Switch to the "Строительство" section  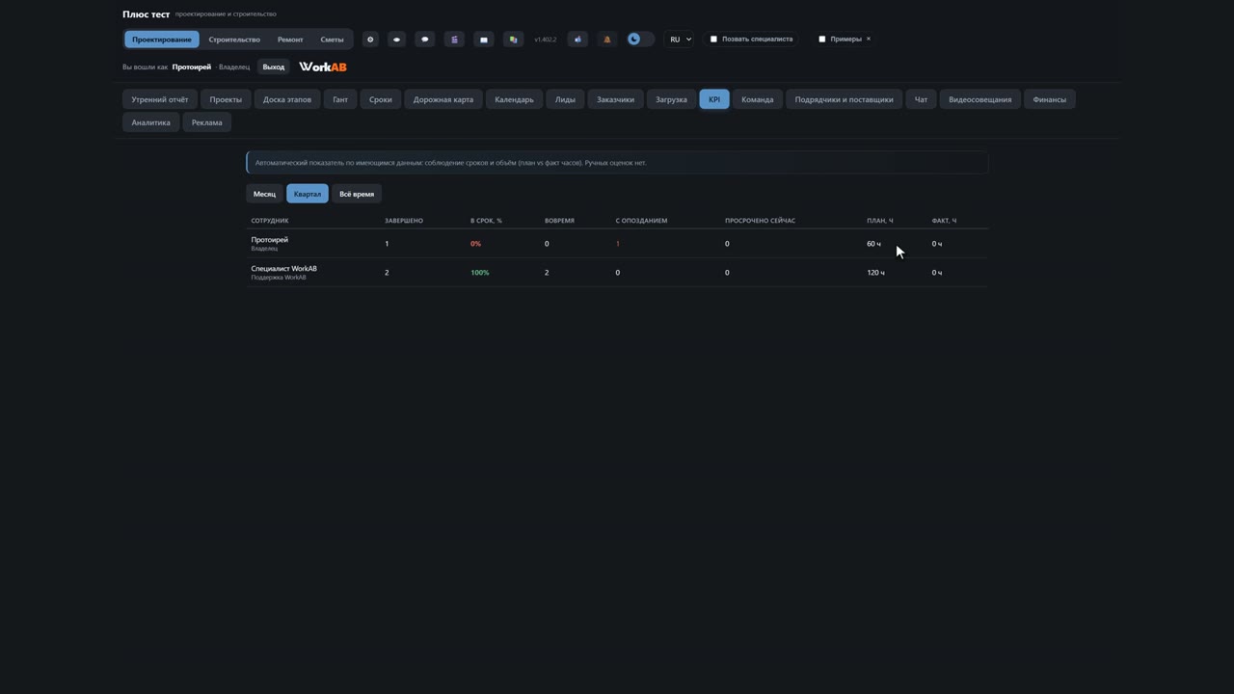point(234,40)
